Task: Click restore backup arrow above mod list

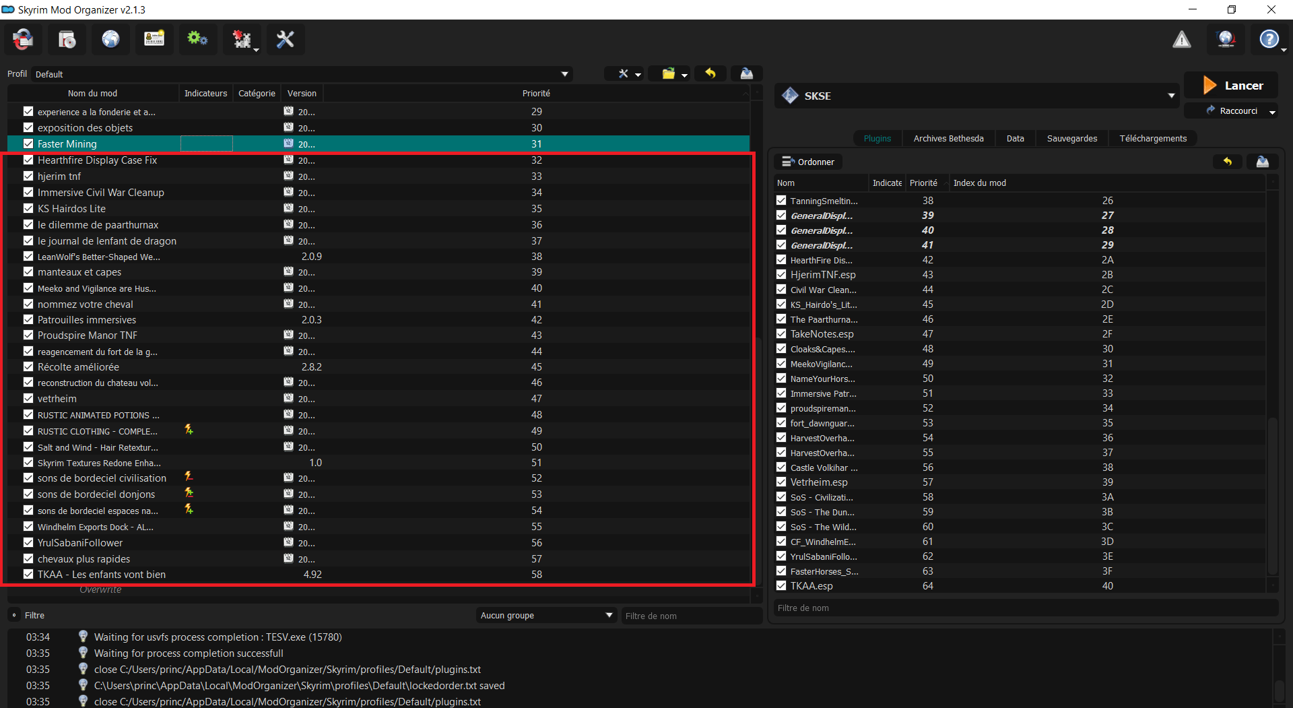Action: pos(710,73)
